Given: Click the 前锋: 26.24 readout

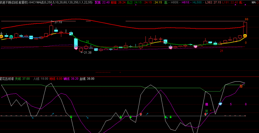Looking at the screenshot, I should (x=118, y=2).
